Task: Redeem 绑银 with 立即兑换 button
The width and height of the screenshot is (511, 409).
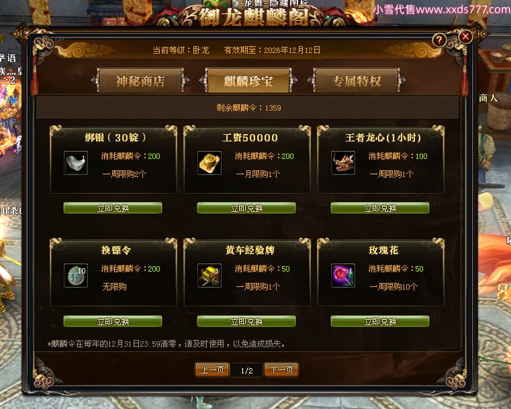Action: point(113,208)
